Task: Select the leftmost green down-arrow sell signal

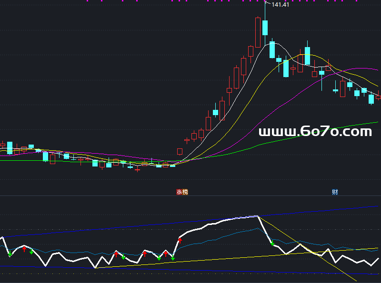Action: tap(10, 254)
